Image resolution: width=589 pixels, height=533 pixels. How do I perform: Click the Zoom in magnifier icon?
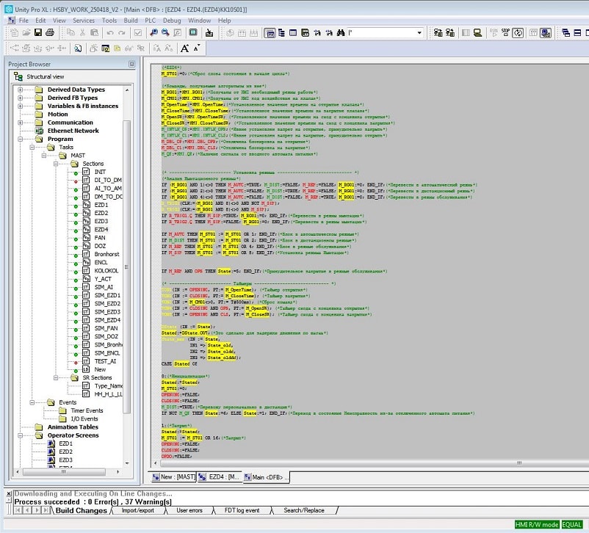[153, 33]
